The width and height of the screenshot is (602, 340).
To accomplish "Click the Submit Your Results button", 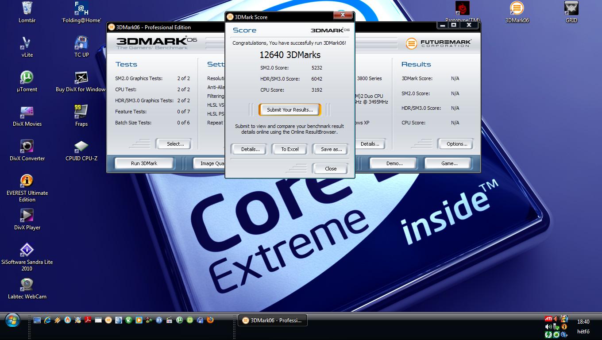I will (x=290, y=110).
